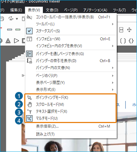Viewport: 137px width, 152px height.
Task: Click the binder continuous page icon
Action: tap(29, 54)
